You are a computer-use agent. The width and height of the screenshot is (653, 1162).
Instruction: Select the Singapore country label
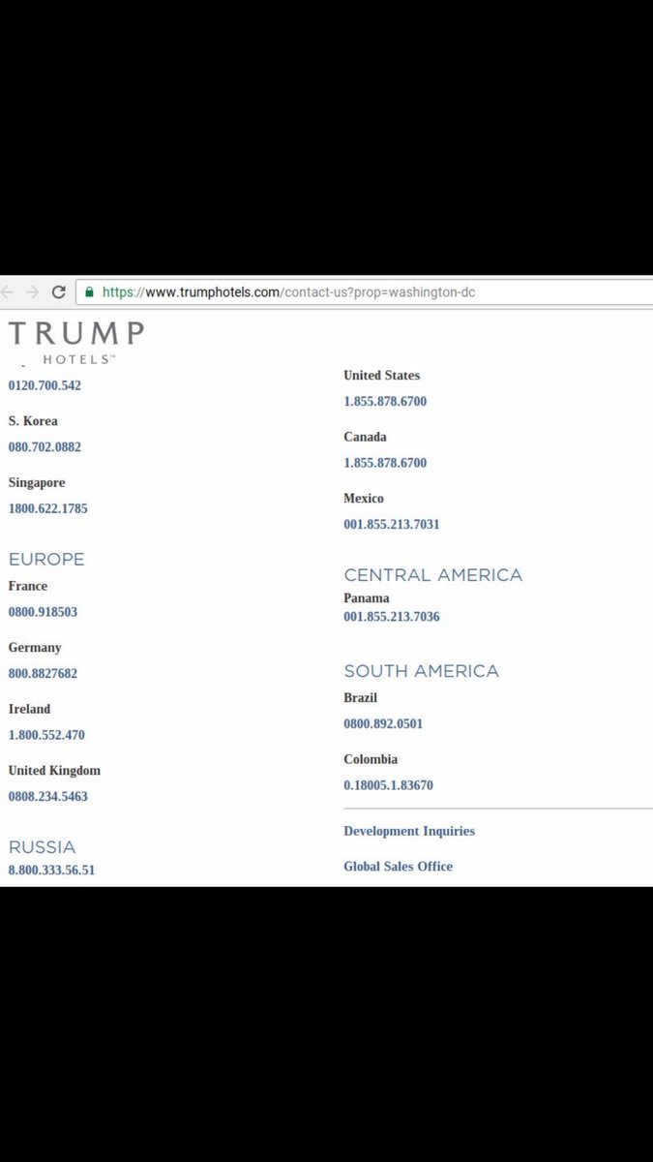(37, 482)
